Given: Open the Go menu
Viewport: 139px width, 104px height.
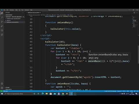Looking at the screenshot, I should click(19, 10).
